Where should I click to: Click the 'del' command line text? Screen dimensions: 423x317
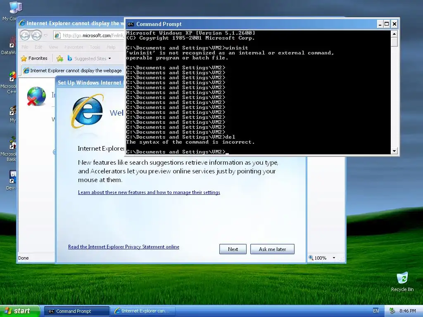(x=231, y=137)
